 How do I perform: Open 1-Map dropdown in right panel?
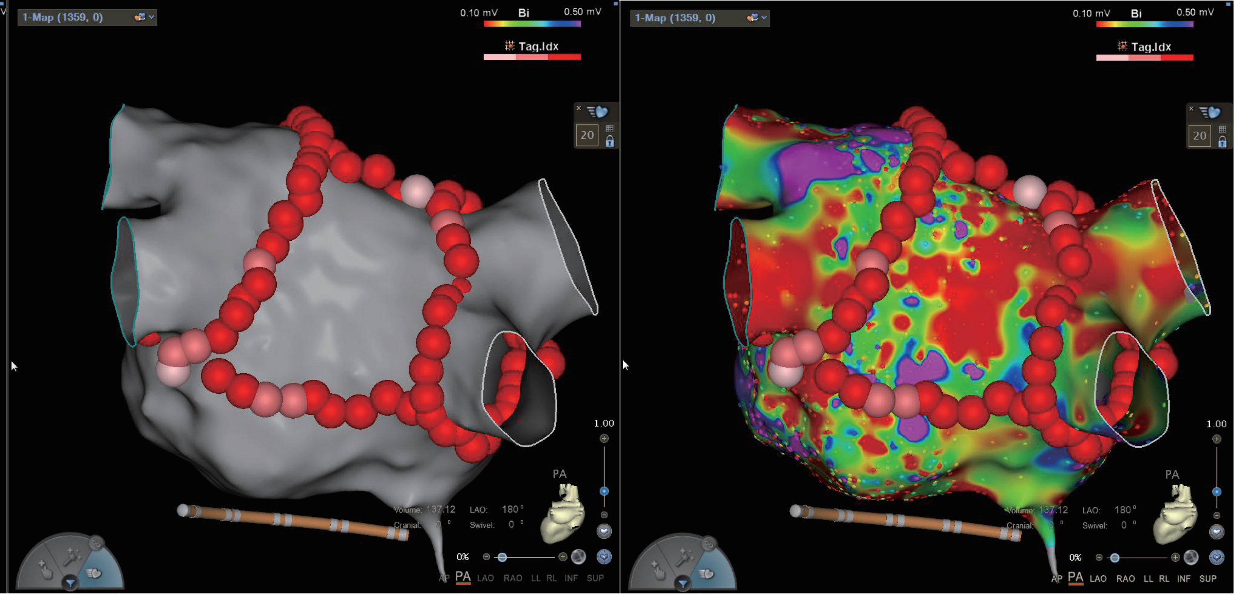pos(764,18)
